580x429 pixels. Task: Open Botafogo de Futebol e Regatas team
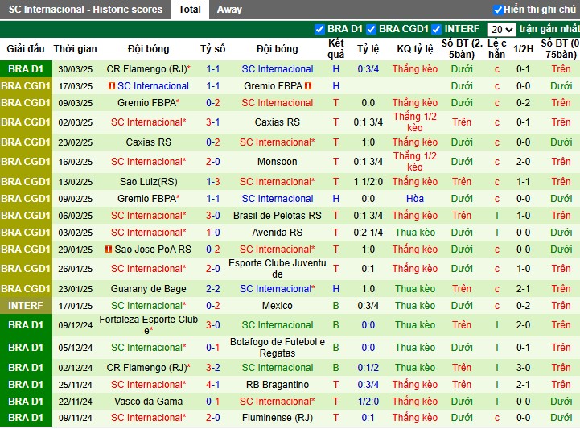[x=277, y=347]
